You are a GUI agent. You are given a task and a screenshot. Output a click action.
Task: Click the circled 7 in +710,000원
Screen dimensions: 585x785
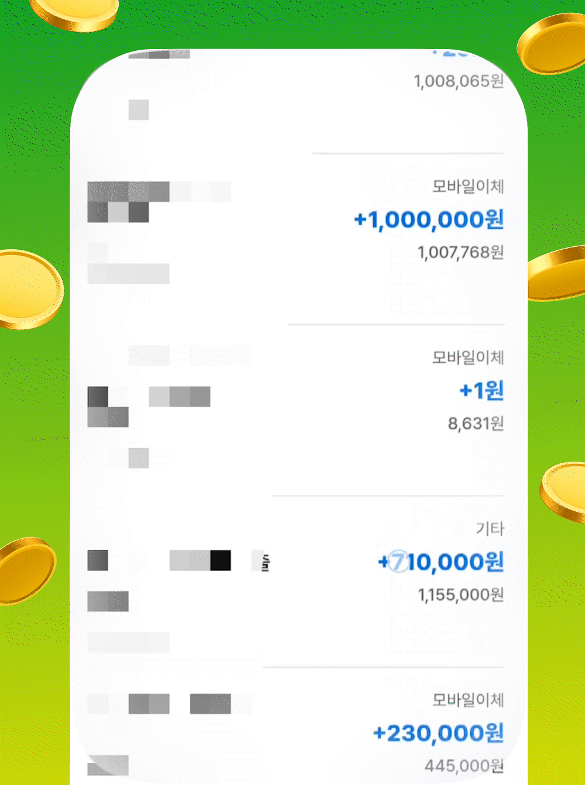coord(398,562)
